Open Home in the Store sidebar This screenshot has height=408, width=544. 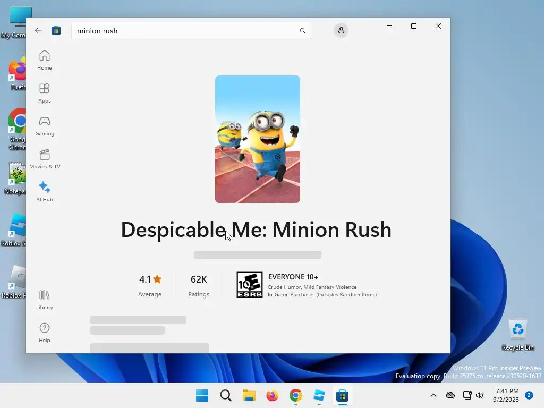click(45, 61)
